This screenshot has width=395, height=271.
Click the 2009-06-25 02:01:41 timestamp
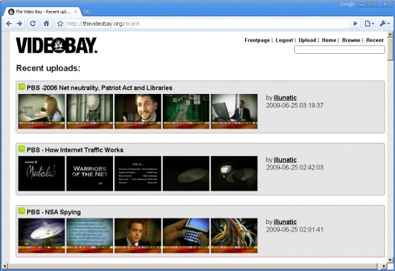294,229
